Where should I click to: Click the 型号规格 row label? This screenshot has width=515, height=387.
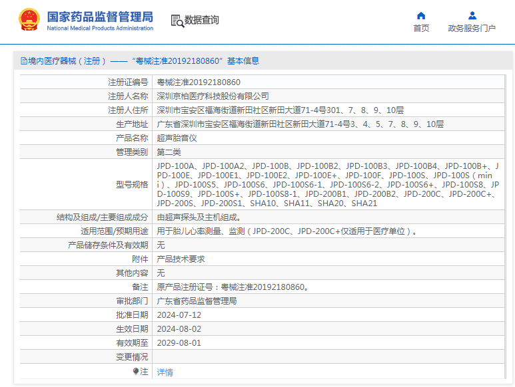(x=132, y=184)
